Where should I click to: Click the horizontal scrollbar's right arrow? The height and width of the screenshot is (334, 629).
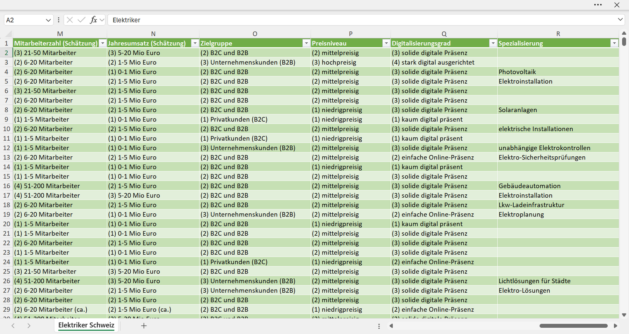pos(615,326)
